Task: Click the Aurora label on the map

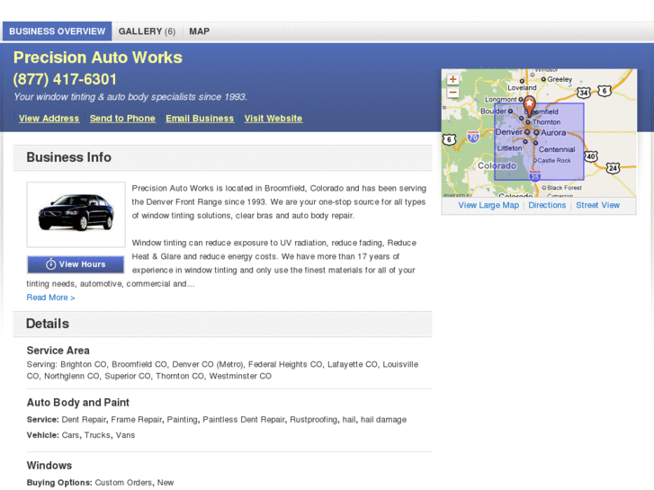Action: [x=553, y=132]
